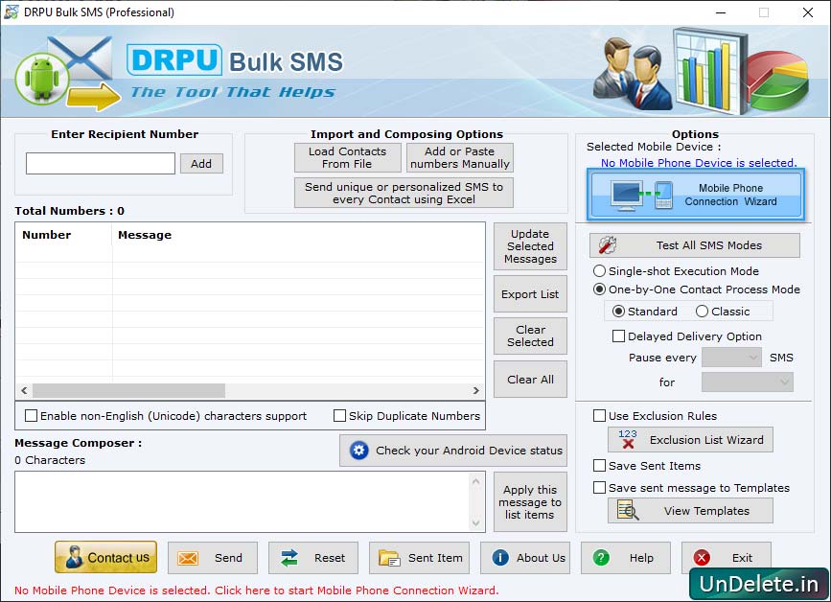
Task: Click the Contact us person icon
Action: pos(74,558)
